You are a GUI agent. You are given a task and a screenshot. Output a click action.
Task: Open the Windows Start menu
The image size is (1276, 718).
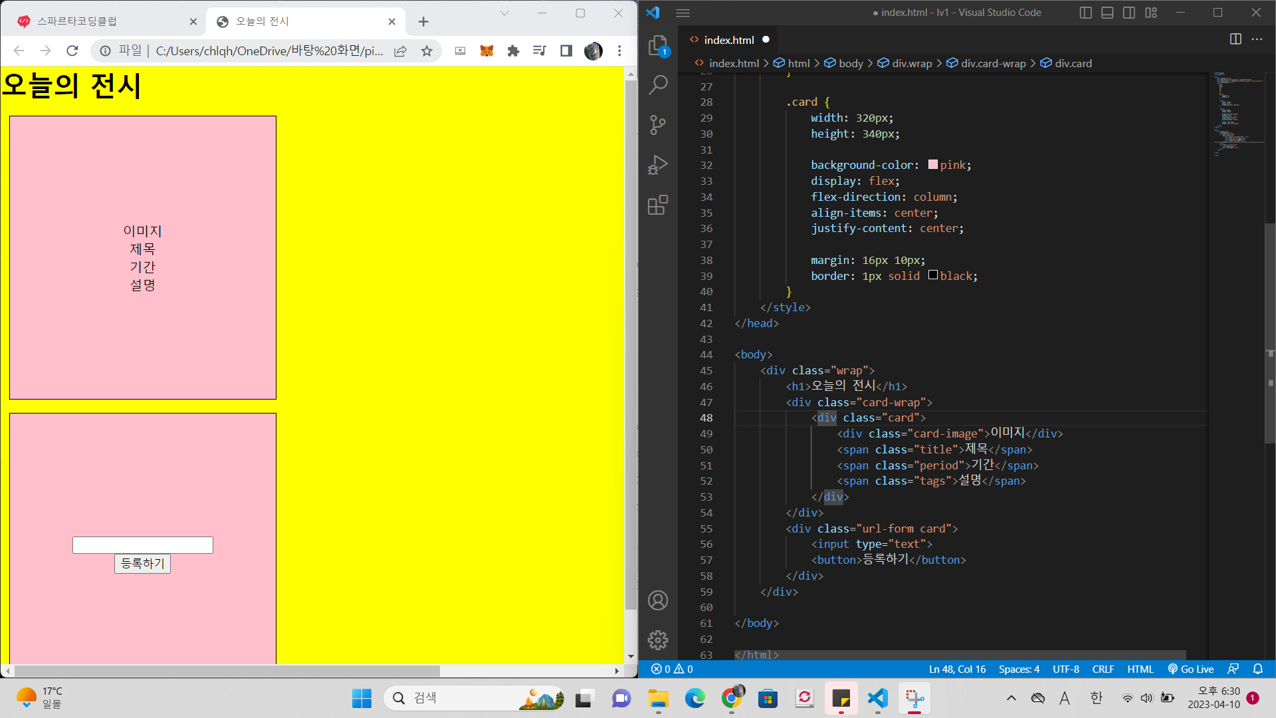click(362, 698)
